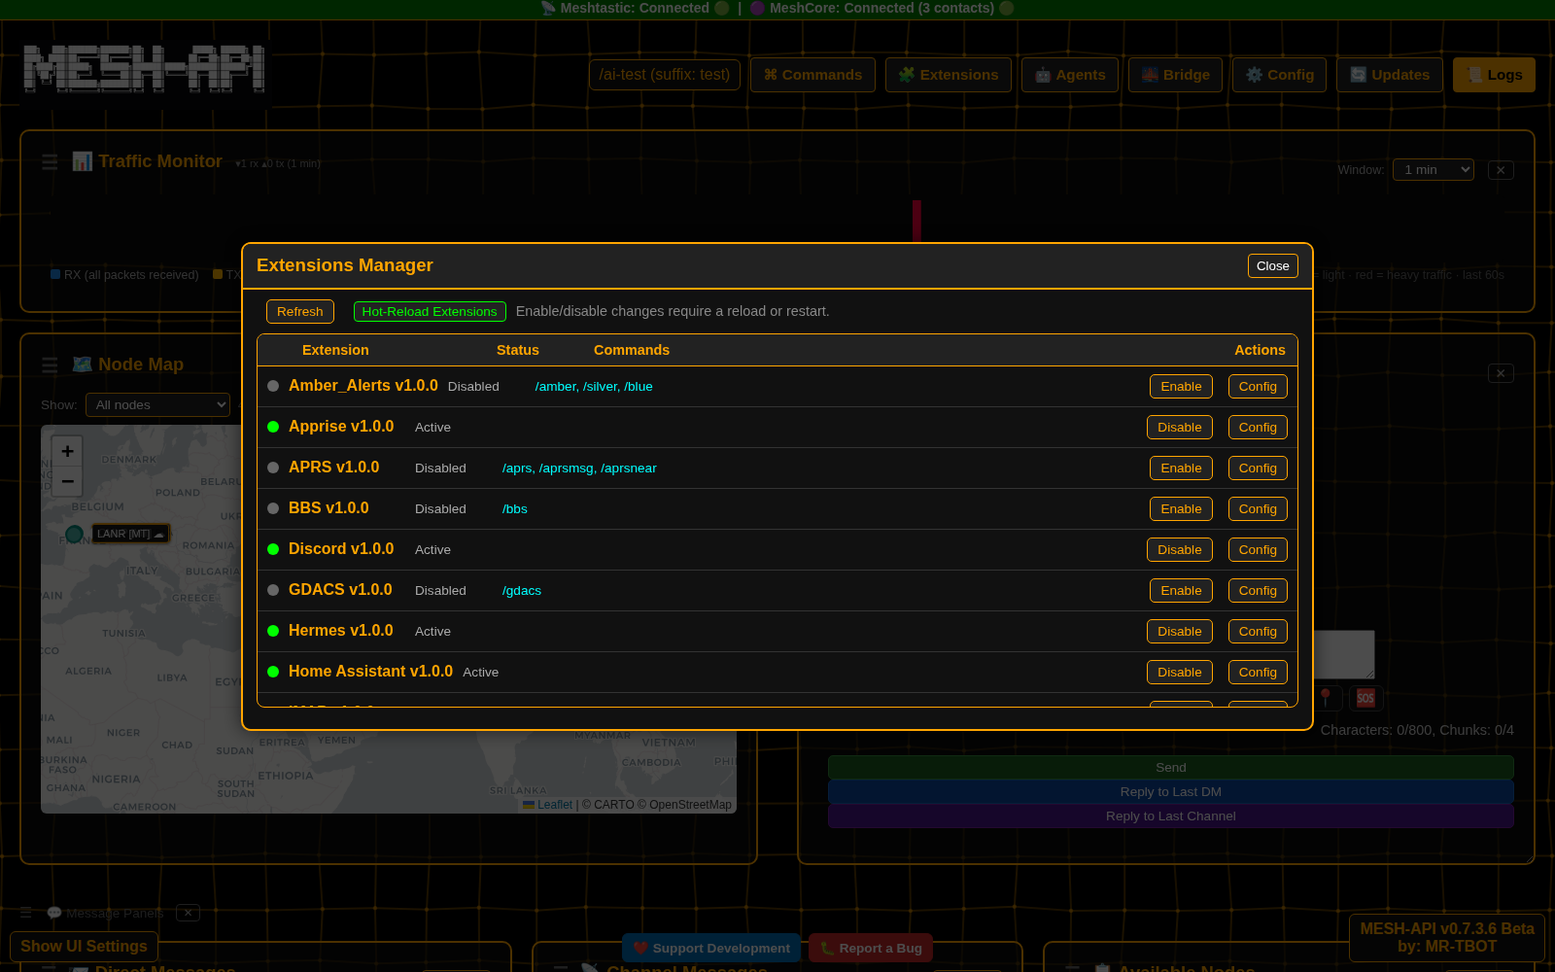Click green status dot for Discord
This screenshot has height=972, width=1555.
273,549
